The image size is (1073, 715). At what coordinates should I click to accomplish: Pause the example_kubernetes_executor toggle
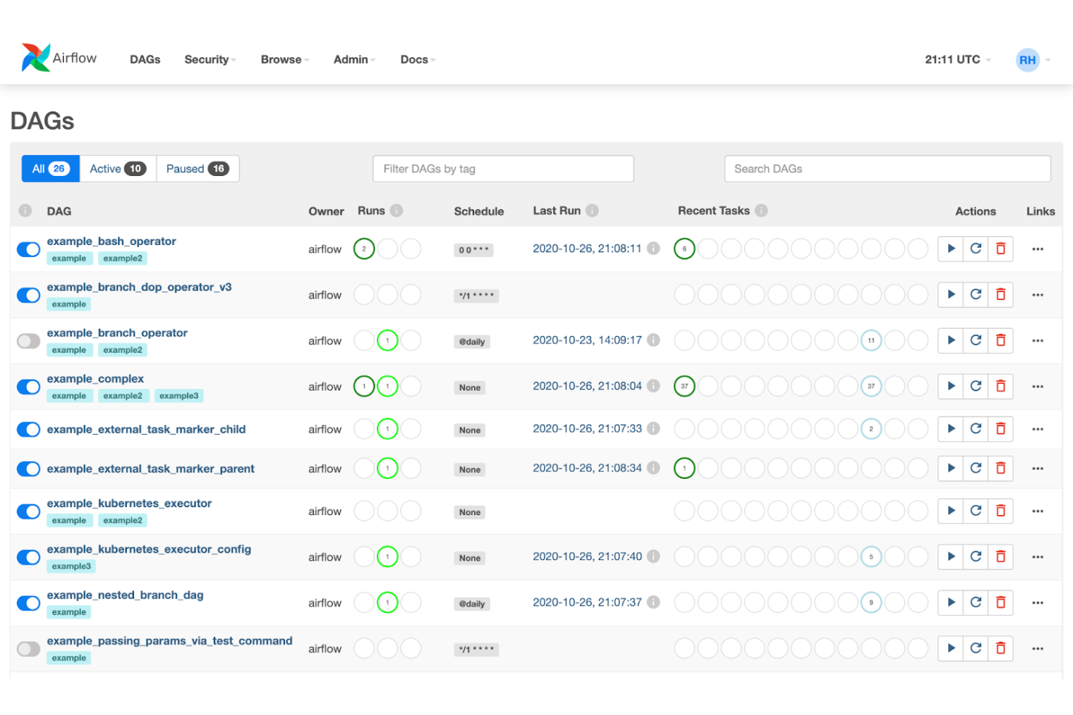click(x=28, y=511)
